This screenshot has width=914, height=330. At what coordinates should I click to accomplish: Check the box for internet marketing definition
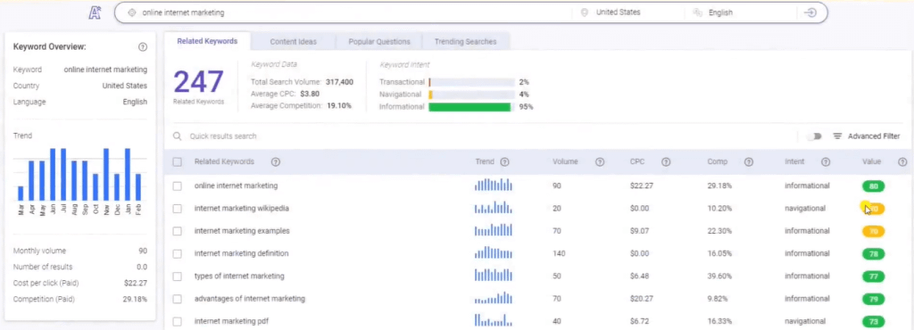178,254
